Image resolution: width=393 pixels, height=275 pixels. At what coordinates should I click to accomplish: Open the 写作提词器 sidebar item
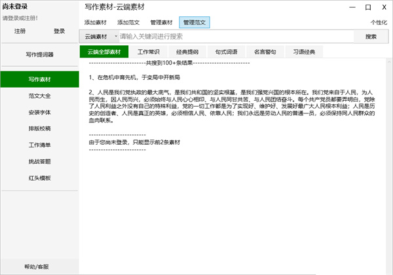pyautogui.click(x=39, y=54)
